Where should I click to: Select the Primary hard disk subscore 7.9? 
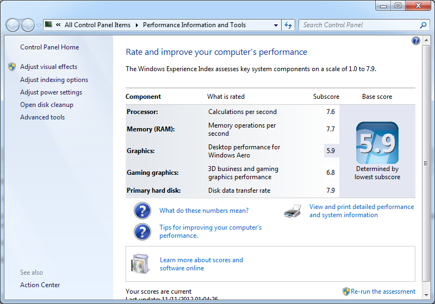[x=331, y=191]
